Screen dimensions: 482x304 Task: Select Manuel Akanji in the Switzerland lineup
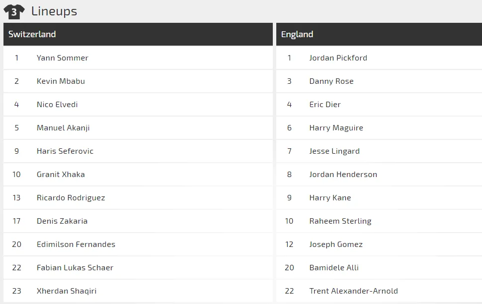(x=63, y=128)
